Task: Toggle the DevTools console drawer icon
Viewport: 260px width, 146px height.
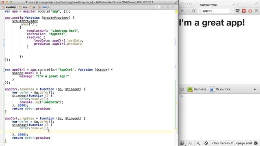Action: coord(191,143)
